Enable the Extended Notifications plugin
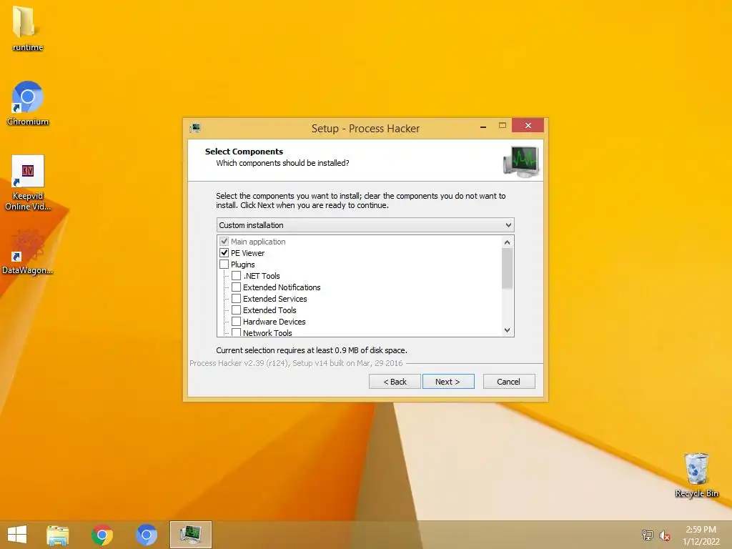This screenshot has height=549, width=732. coord(236,287)
